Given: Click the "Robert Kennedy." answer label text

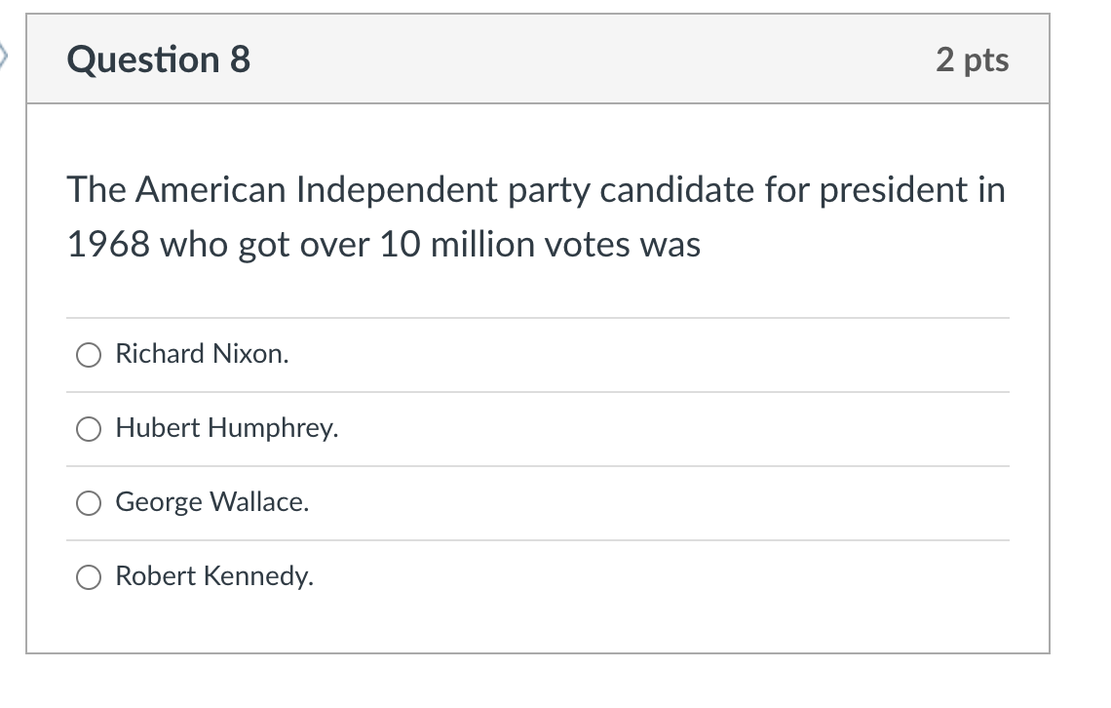Looking at the screenshot, I should (x=214, y=576).
